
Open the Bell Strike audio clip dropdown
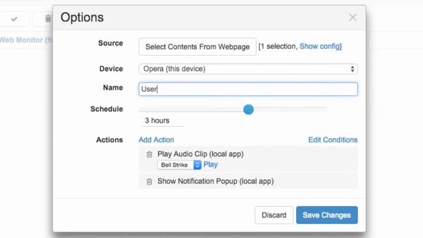(x=179, y=165)
